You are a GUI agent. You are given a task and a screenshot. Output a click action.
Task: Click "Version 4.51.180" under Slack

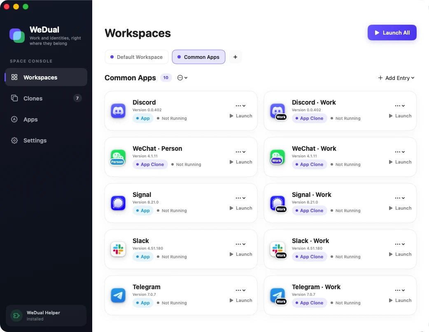pyautogui.click(x=148, y=248)
